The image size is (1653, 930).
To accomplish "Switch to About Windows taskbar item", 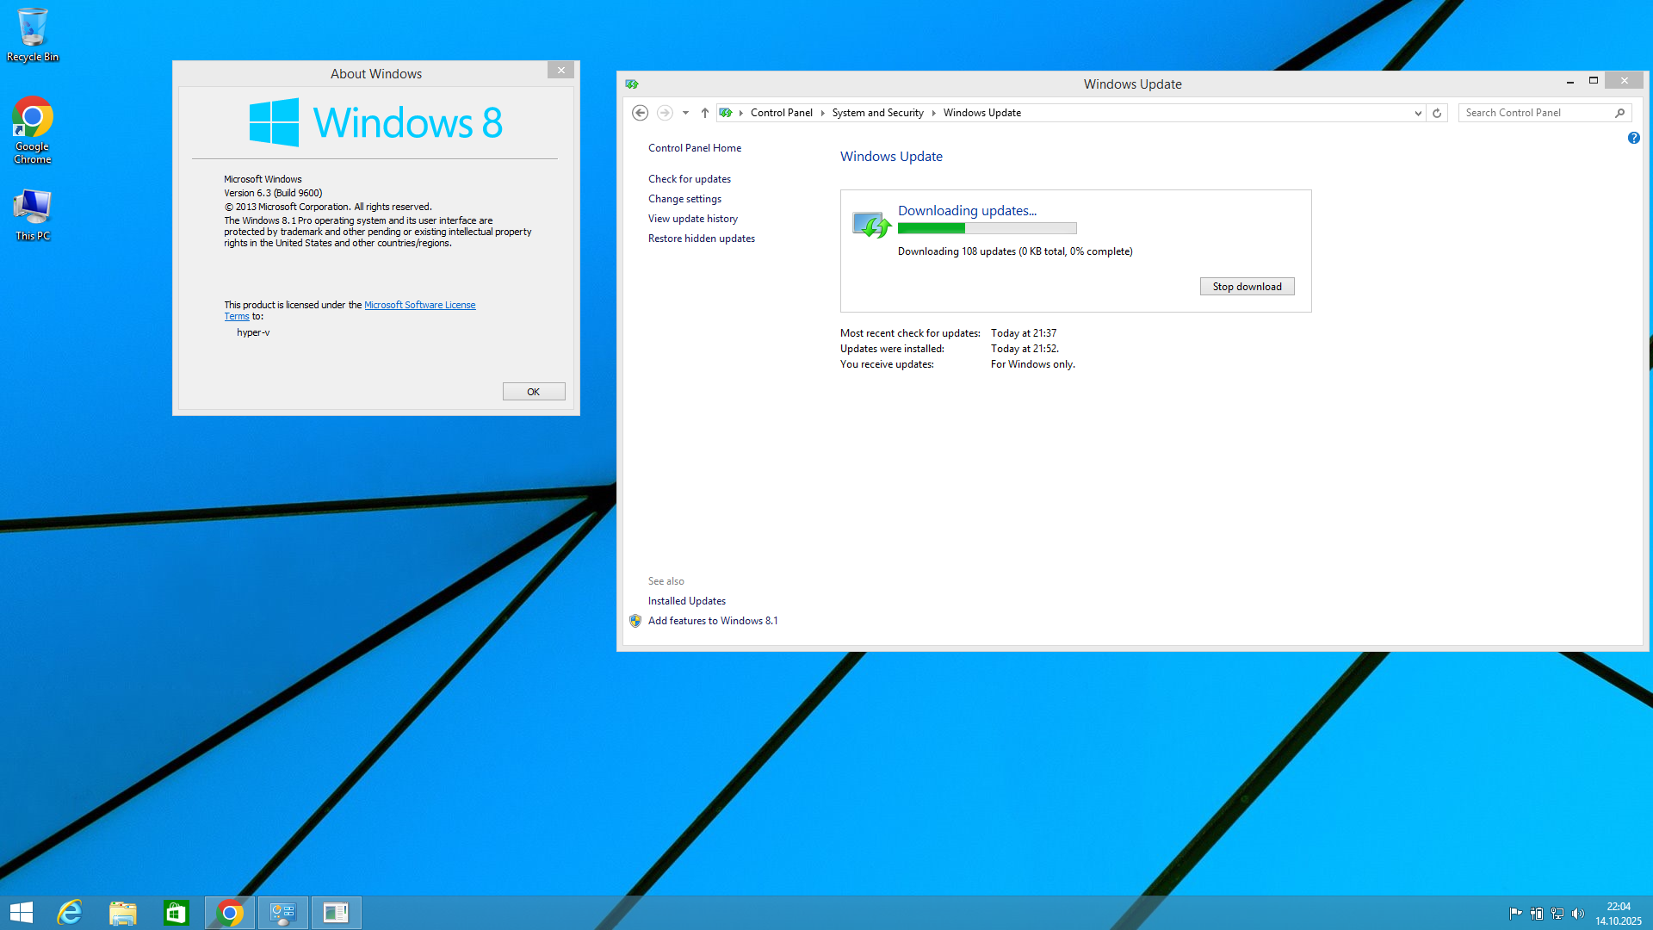I will 337,913.
